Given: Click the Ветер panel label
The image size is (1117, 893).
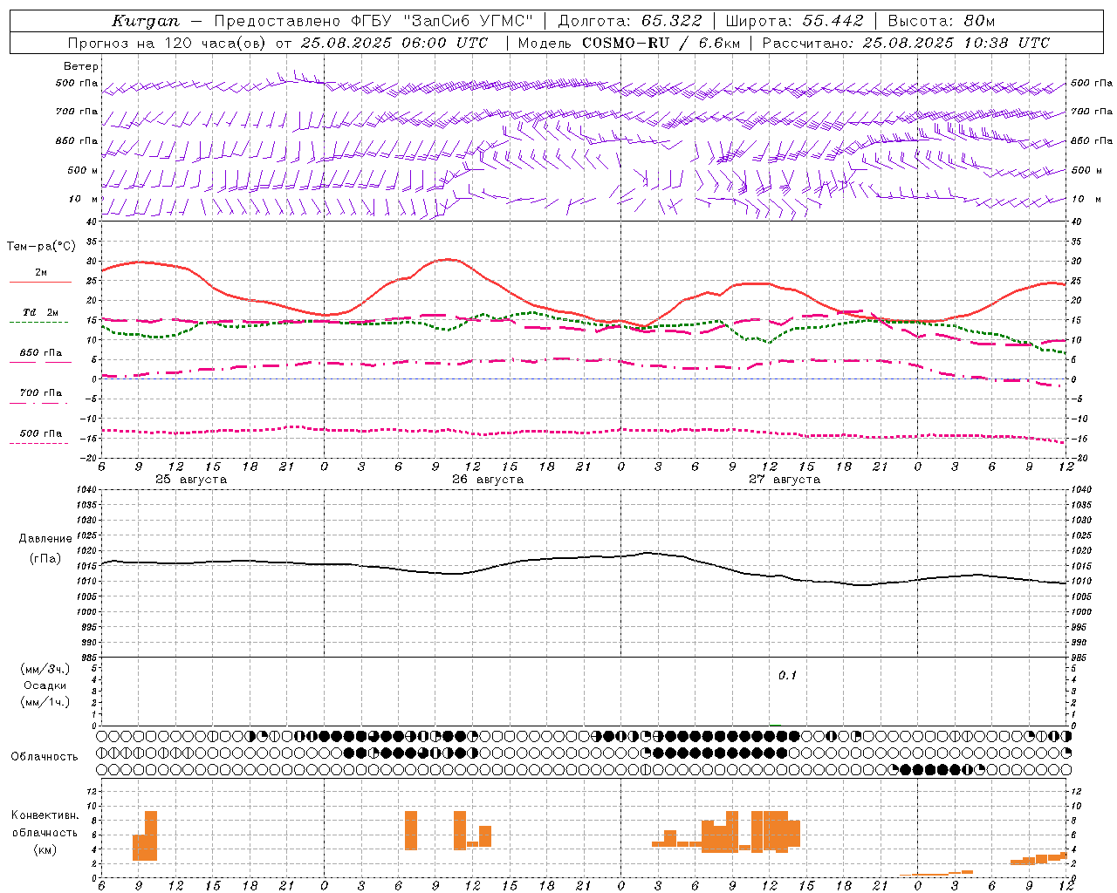Looking at the screenshot, I should click(80, 66).
